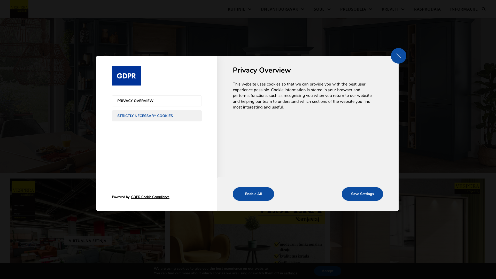Expand the Kreveti menu chevron
The image size is (496, 279).
pyautogui.click(x=403, y=9)
